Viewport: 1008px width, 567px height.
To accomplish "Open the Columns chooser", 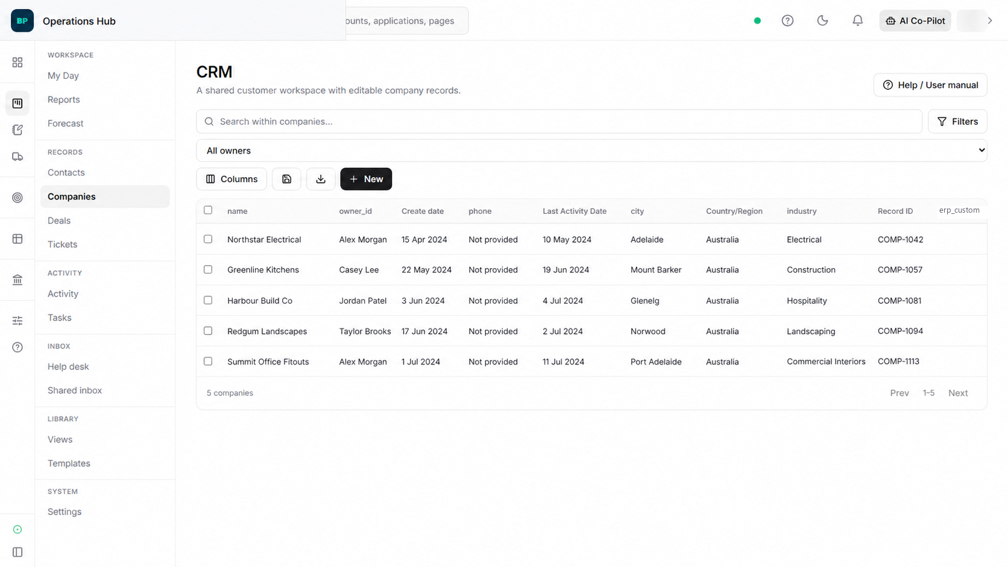I will click(232, 179).
